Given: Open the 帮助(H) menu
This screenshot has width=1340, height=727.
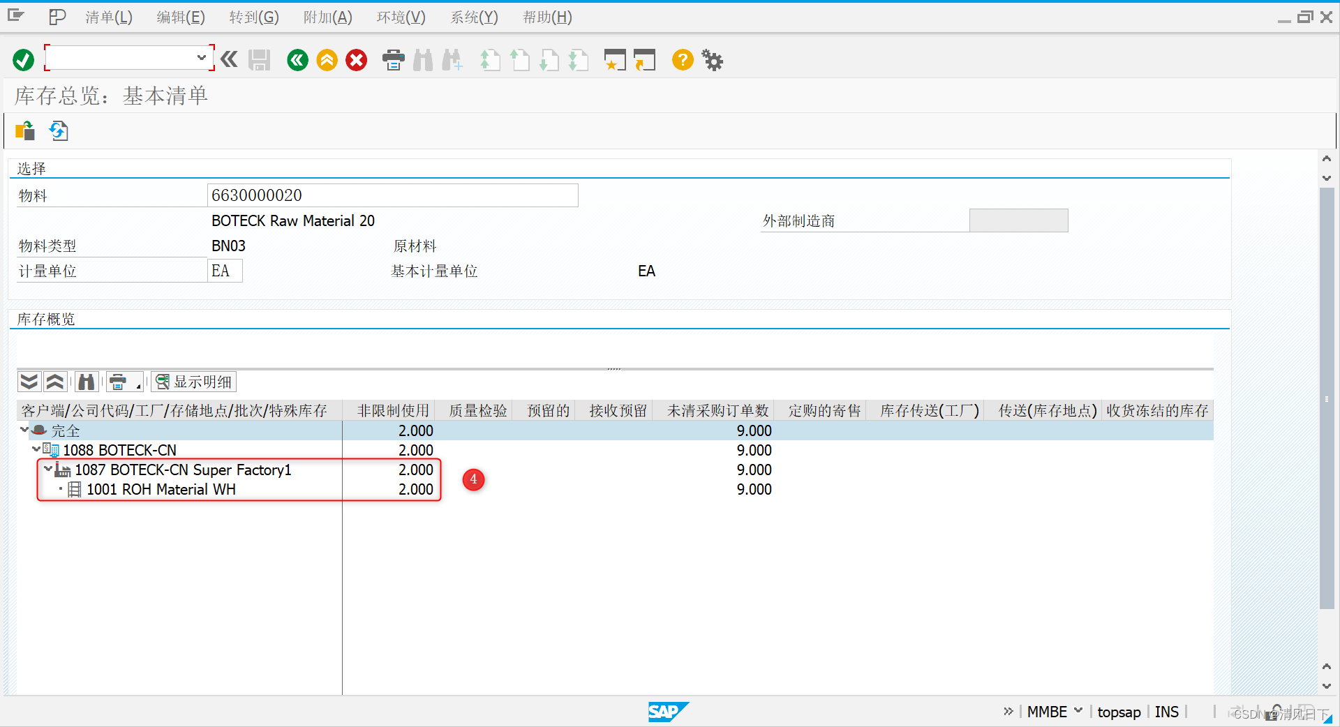Looking at the screenshot, I should pos(548,17).
